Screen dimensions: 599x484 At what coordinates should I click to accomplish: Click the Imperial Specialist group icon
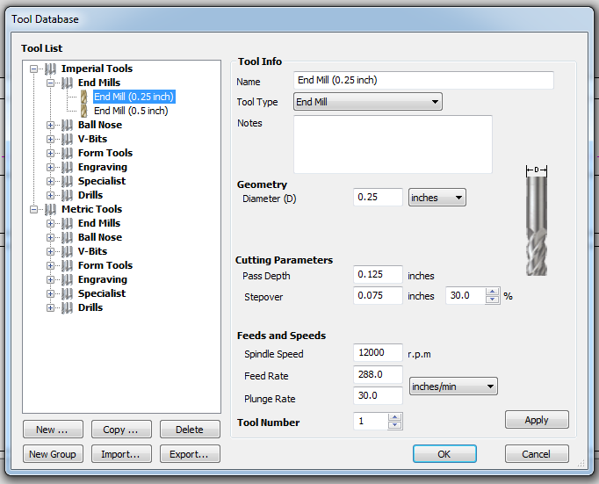pos(68,181)
